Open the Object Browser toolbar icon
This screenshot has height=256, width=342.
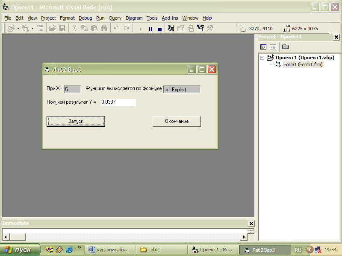click(x=200, y=28)
